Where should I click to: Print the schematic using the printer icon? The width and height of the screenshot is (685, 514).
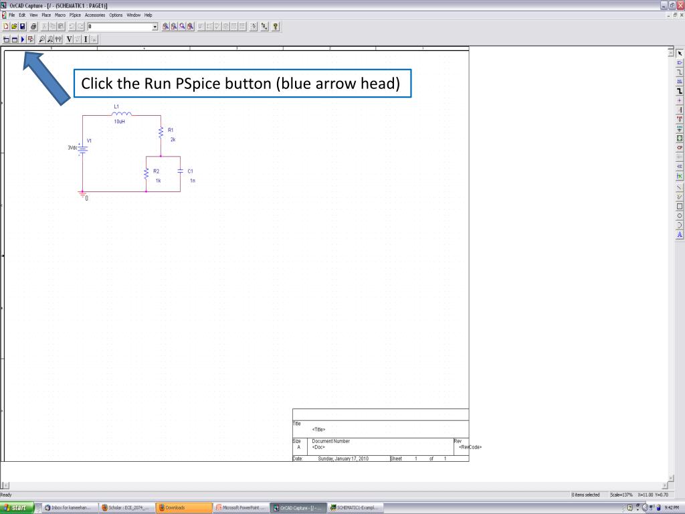tap(33, 27)
